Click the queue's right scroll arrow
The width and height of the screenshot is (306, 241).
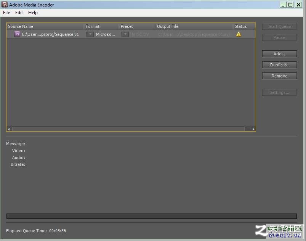point(253,129)
